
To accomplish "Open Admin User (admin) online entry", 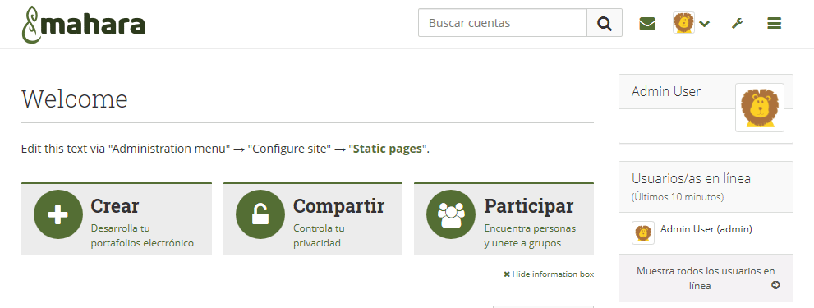I will coord(706,229).
